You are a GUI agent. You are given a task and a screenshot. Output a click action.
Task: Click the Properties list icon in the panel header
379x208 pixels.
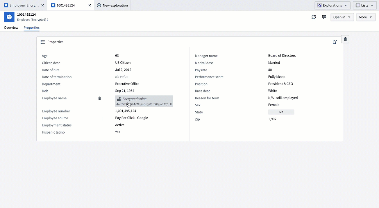click(x=43, y=42)
